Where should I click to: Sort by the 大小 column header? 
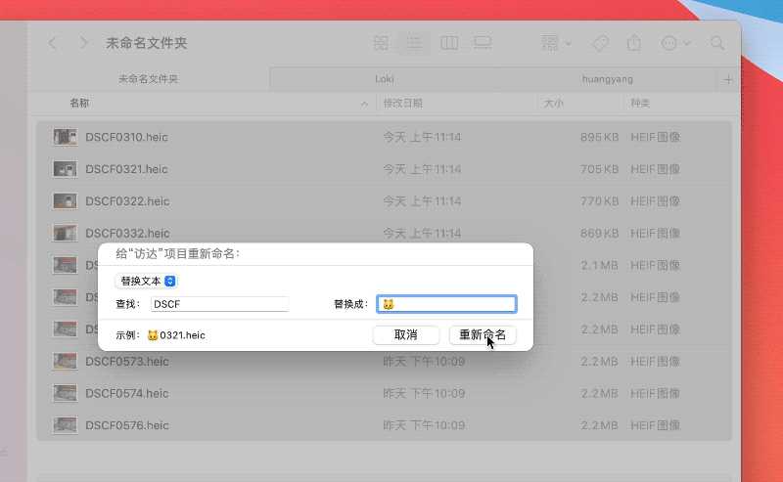(553, 104)
